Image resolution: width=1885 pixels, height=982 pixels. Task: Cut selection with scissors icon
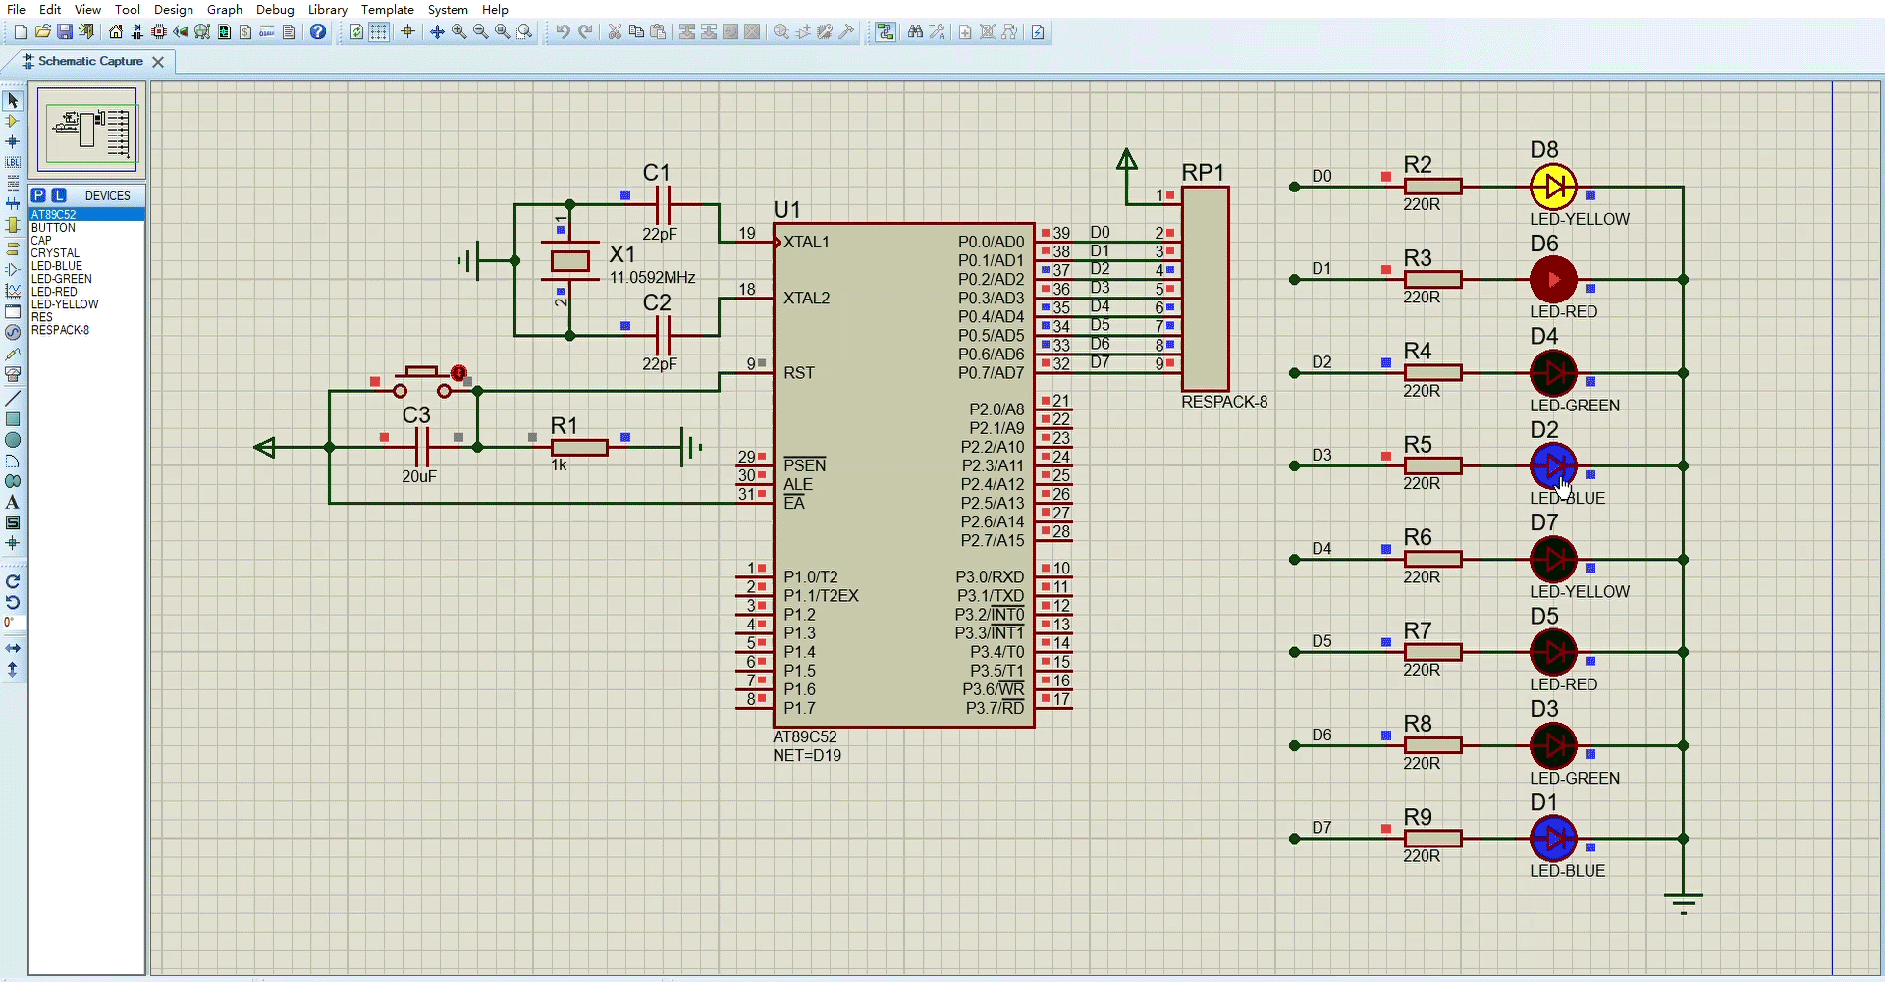pyautogui.click(x=615, y=32)
